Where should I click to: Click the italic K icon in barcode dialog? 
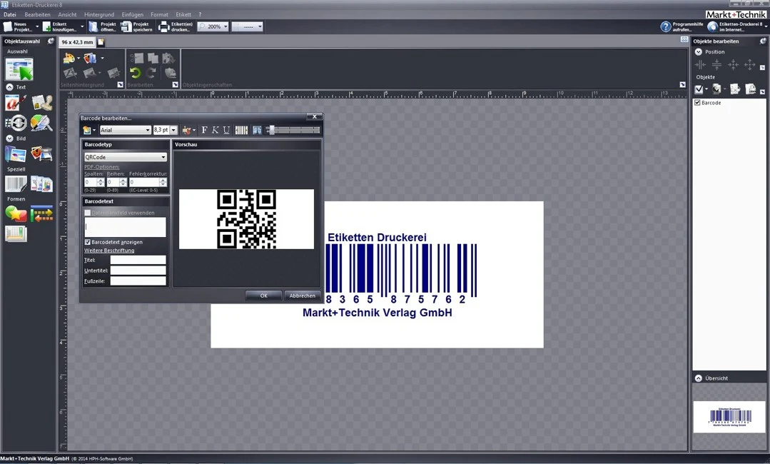coord(215,130)
